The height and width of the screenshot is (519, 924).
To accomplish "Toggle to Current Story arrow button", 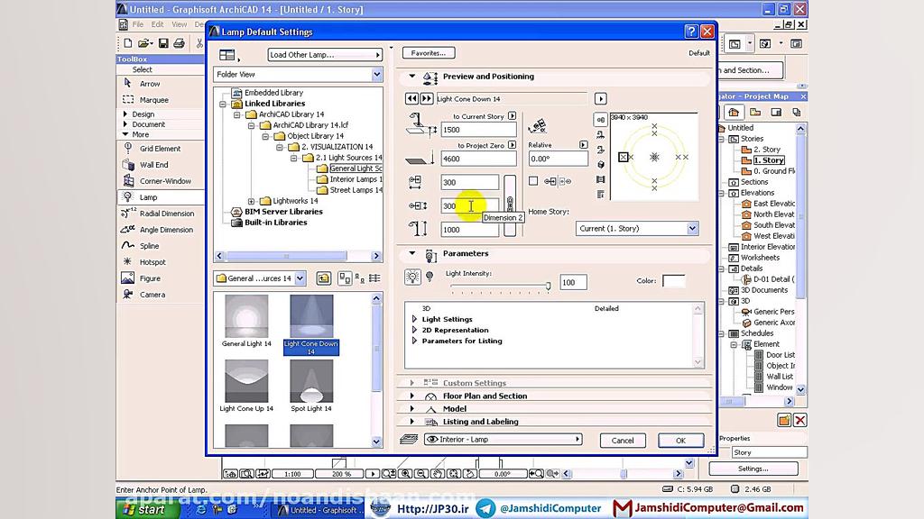I will (512, 116).
